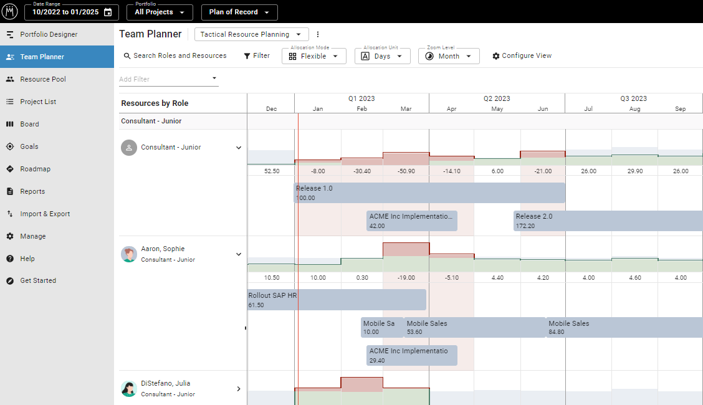Open the Zoom Level Month dropdown

449,55
